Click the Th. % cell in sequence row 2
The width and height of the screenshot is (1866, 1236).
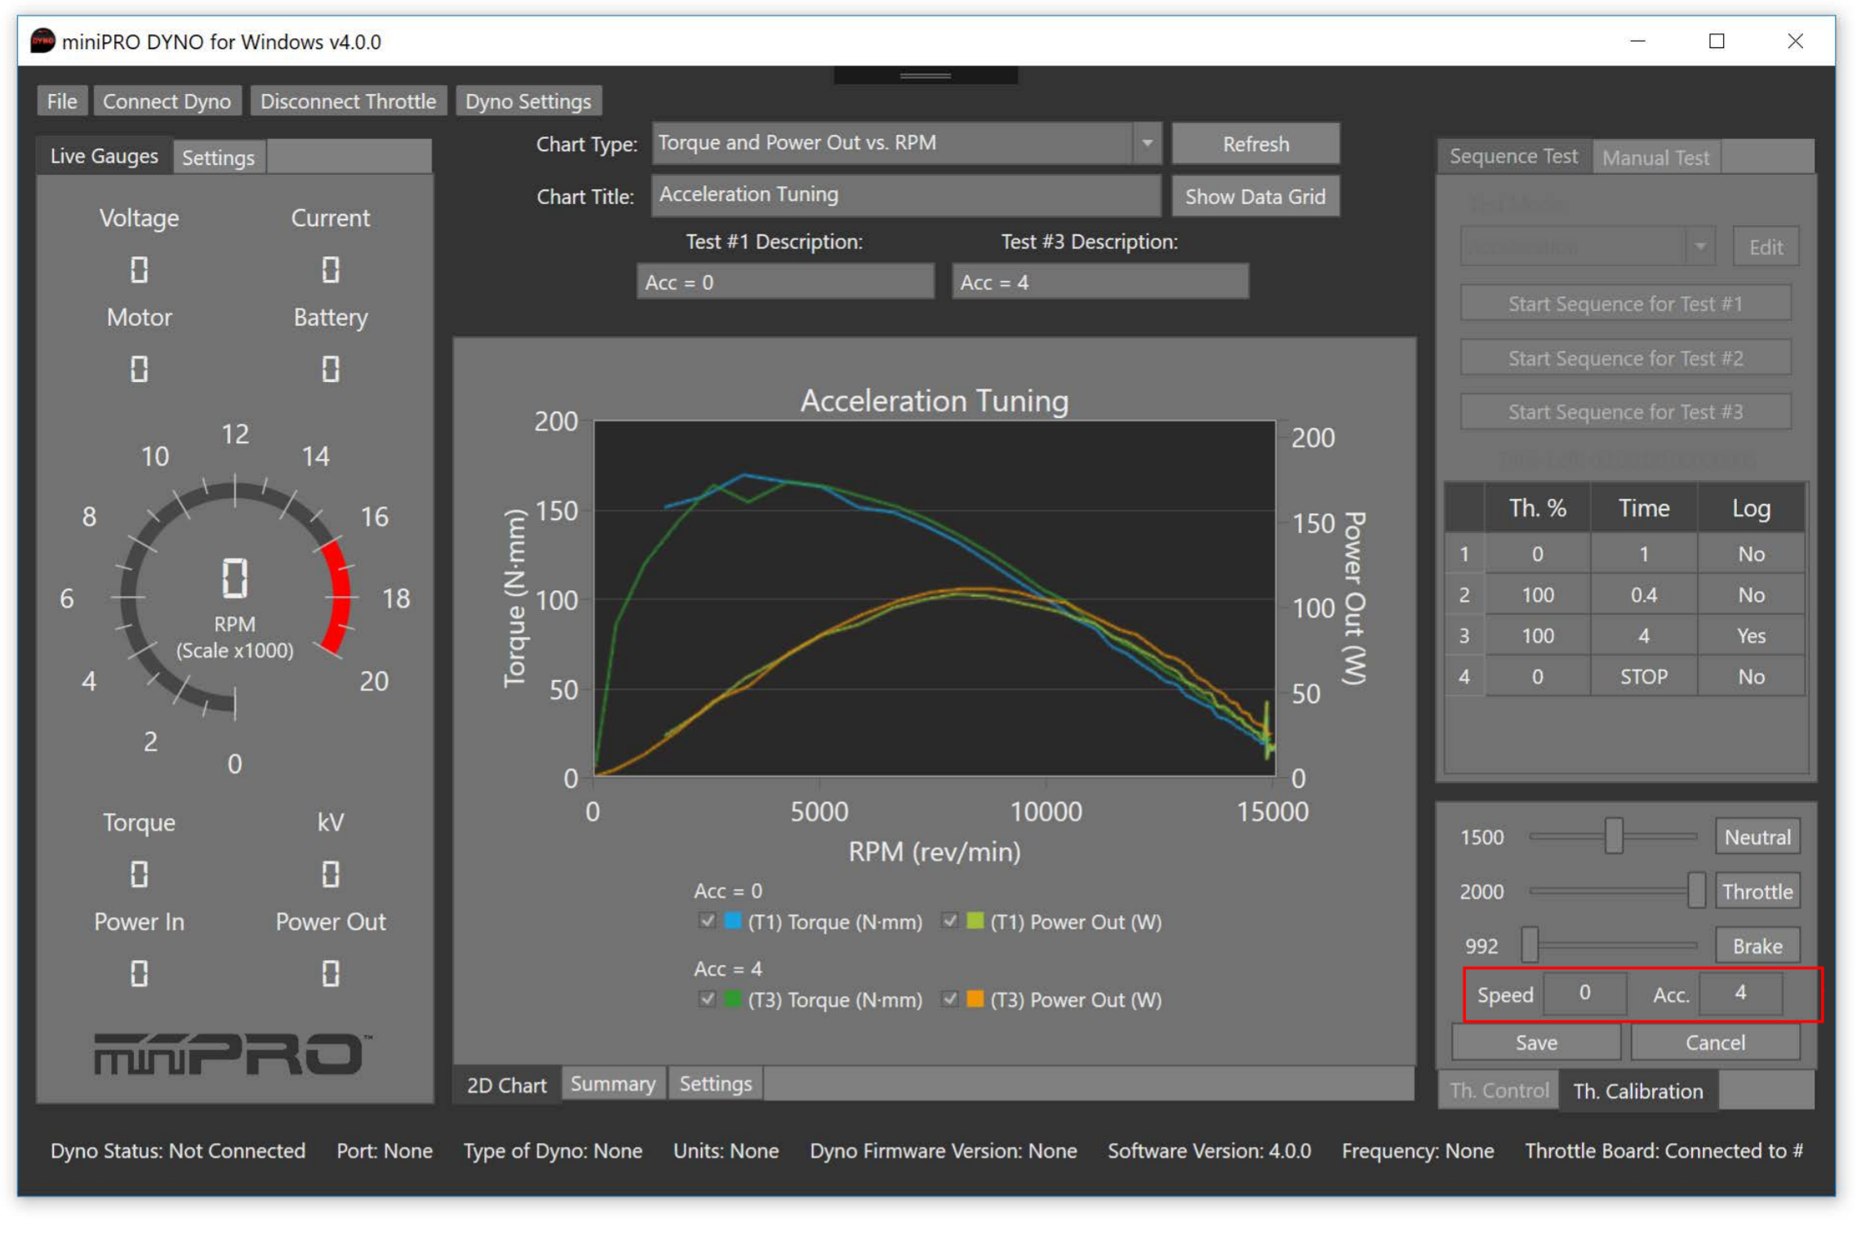pyautogui.click(x=1537, y=595)
